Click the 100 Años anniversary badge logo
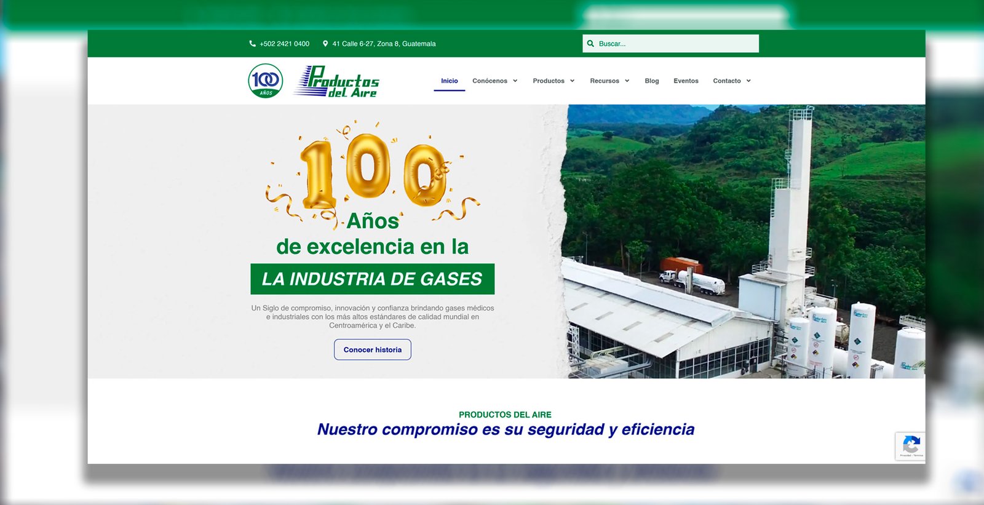The image size is (984, 505). pyautogui.click(x=266, y=81)
